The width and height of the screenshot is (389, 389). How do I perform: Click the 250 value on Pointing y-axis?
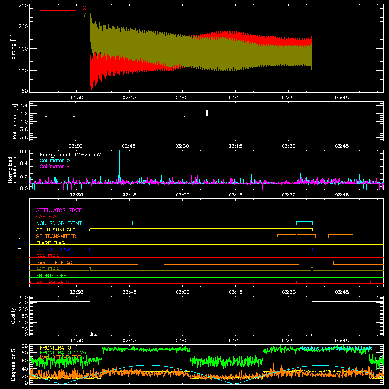23,6
